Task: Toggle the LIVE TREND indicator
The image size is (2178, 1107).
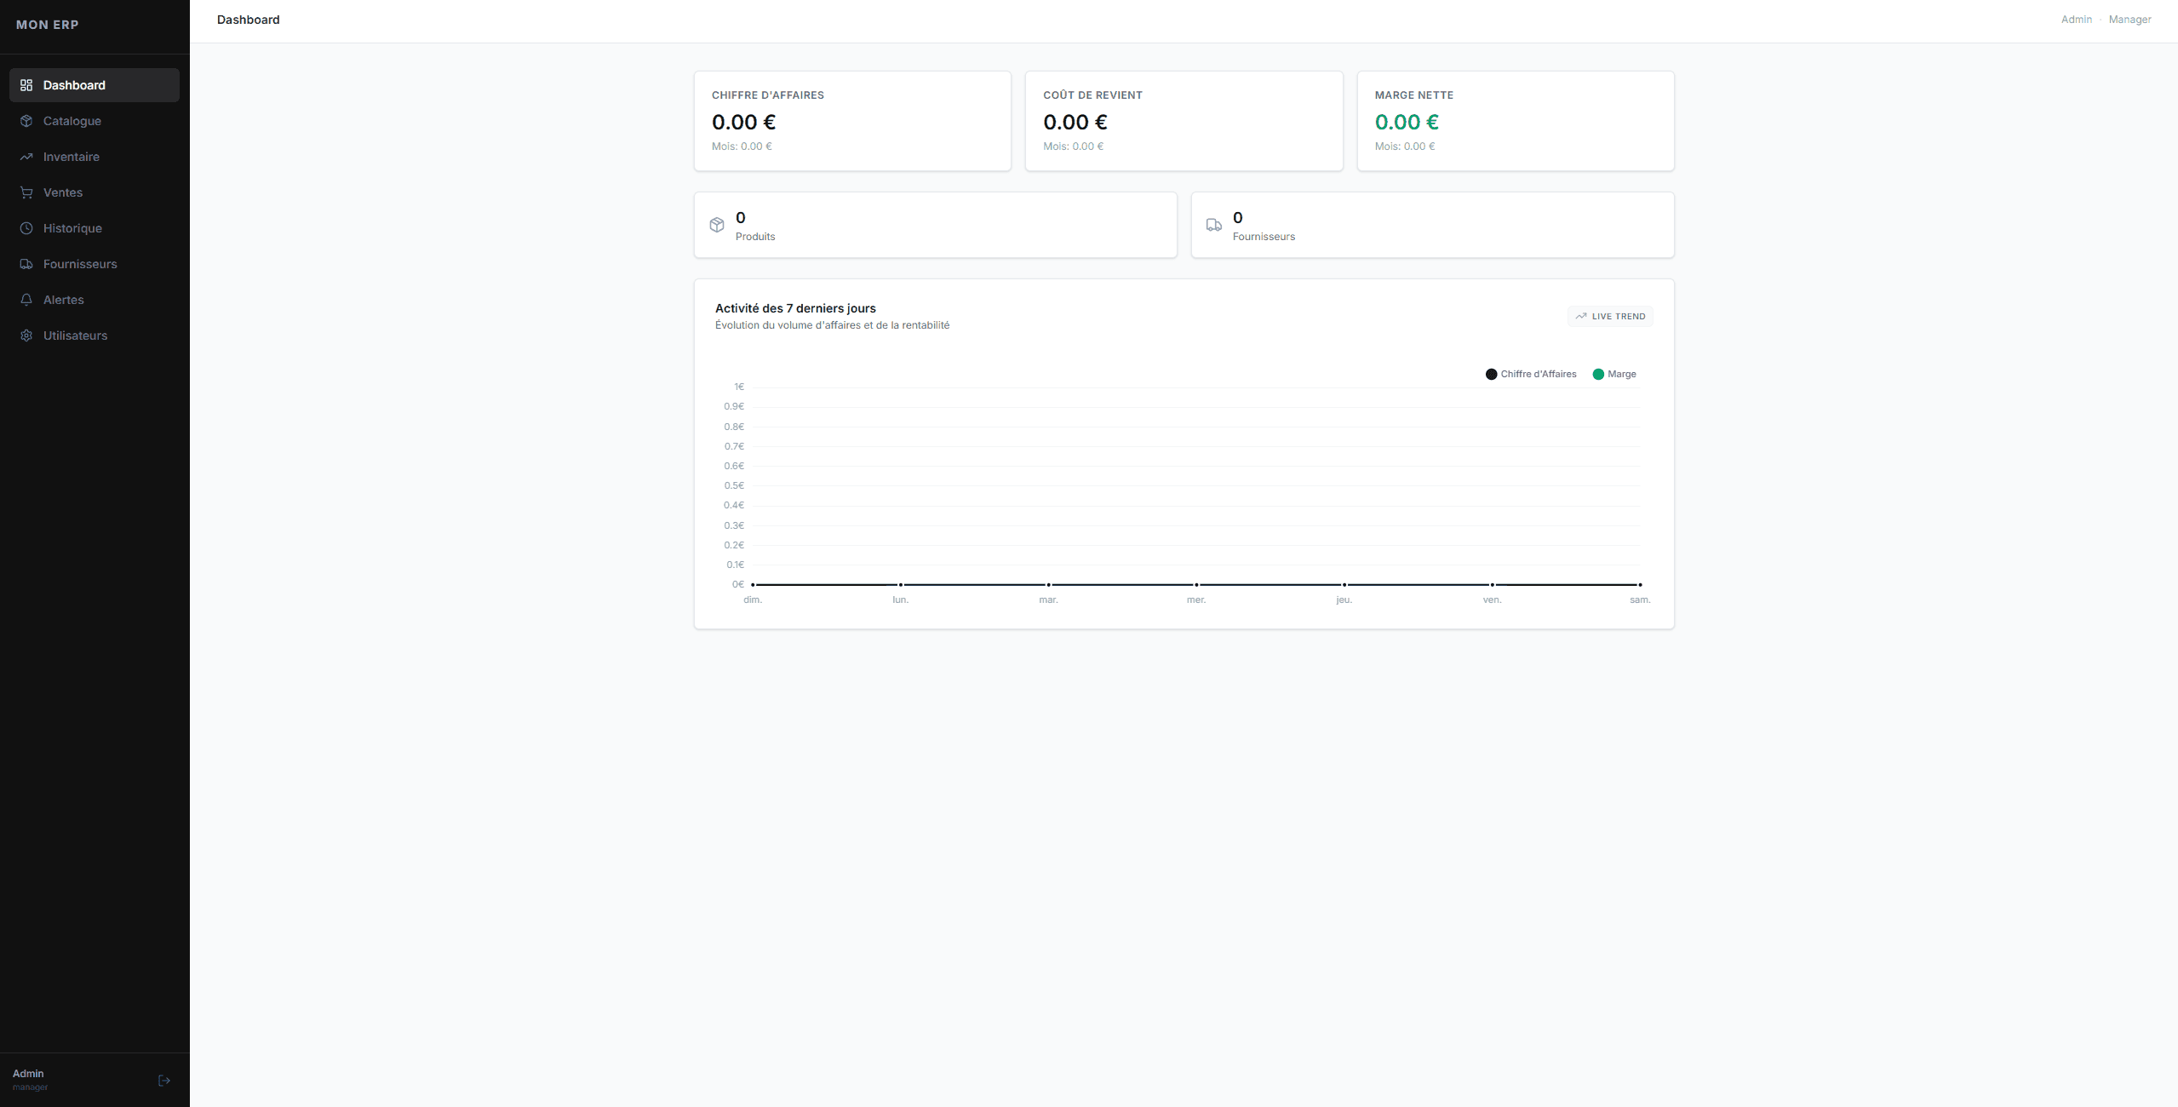Action: 1609,316
